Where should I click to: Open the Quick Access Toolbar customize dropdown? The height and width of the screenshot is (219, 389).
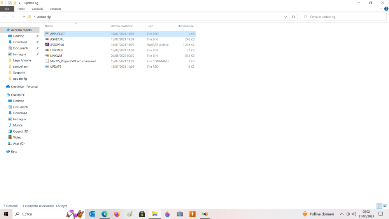(x=20, y=3)
